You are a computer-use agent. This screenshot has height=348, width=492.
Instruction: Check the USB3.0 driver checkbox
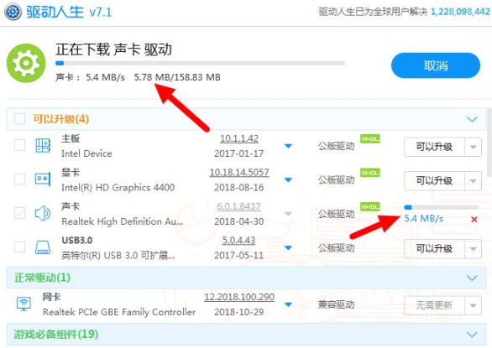[x=19, y=247]
